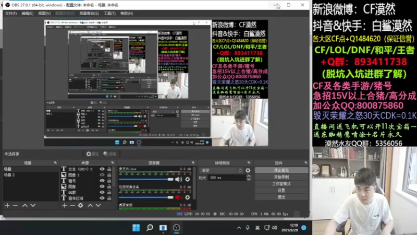Click the 时长 300 ms input field
The height and width of the screenshot is (235, 417).
227,178
